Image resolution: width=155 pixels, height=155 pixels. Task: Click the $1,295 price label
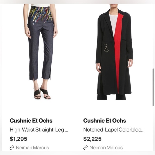click(18, 139)
